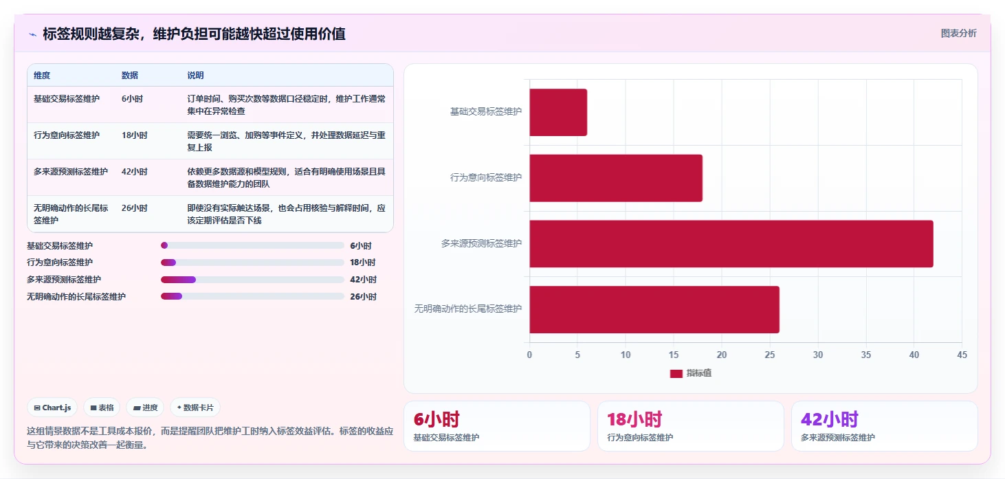Open the 6小时 stat card
The height and width of the screenshot is (479, 1005).
(497, 426)
